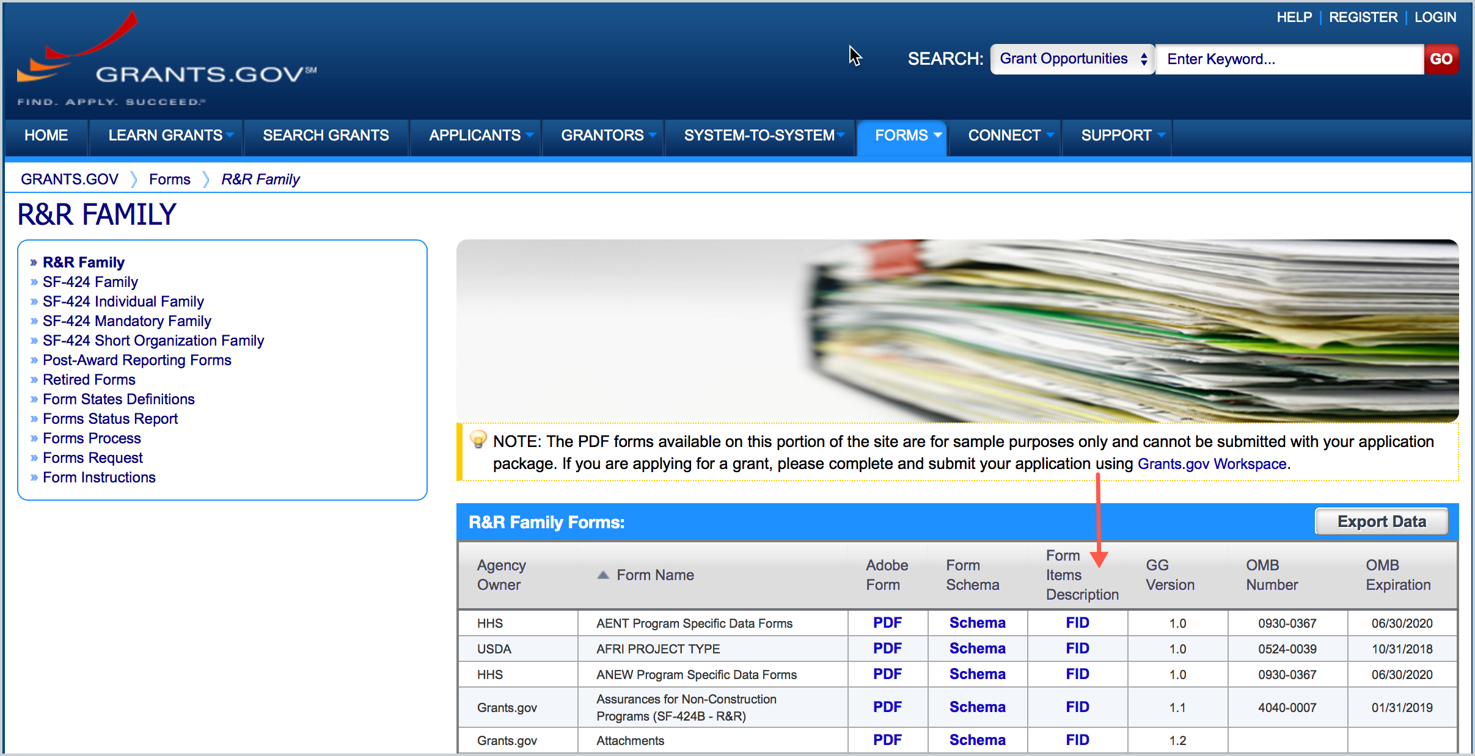Expand the GRANTORS menu
This screenshot has width=1475, height=756.
click(x=604, y=135)
